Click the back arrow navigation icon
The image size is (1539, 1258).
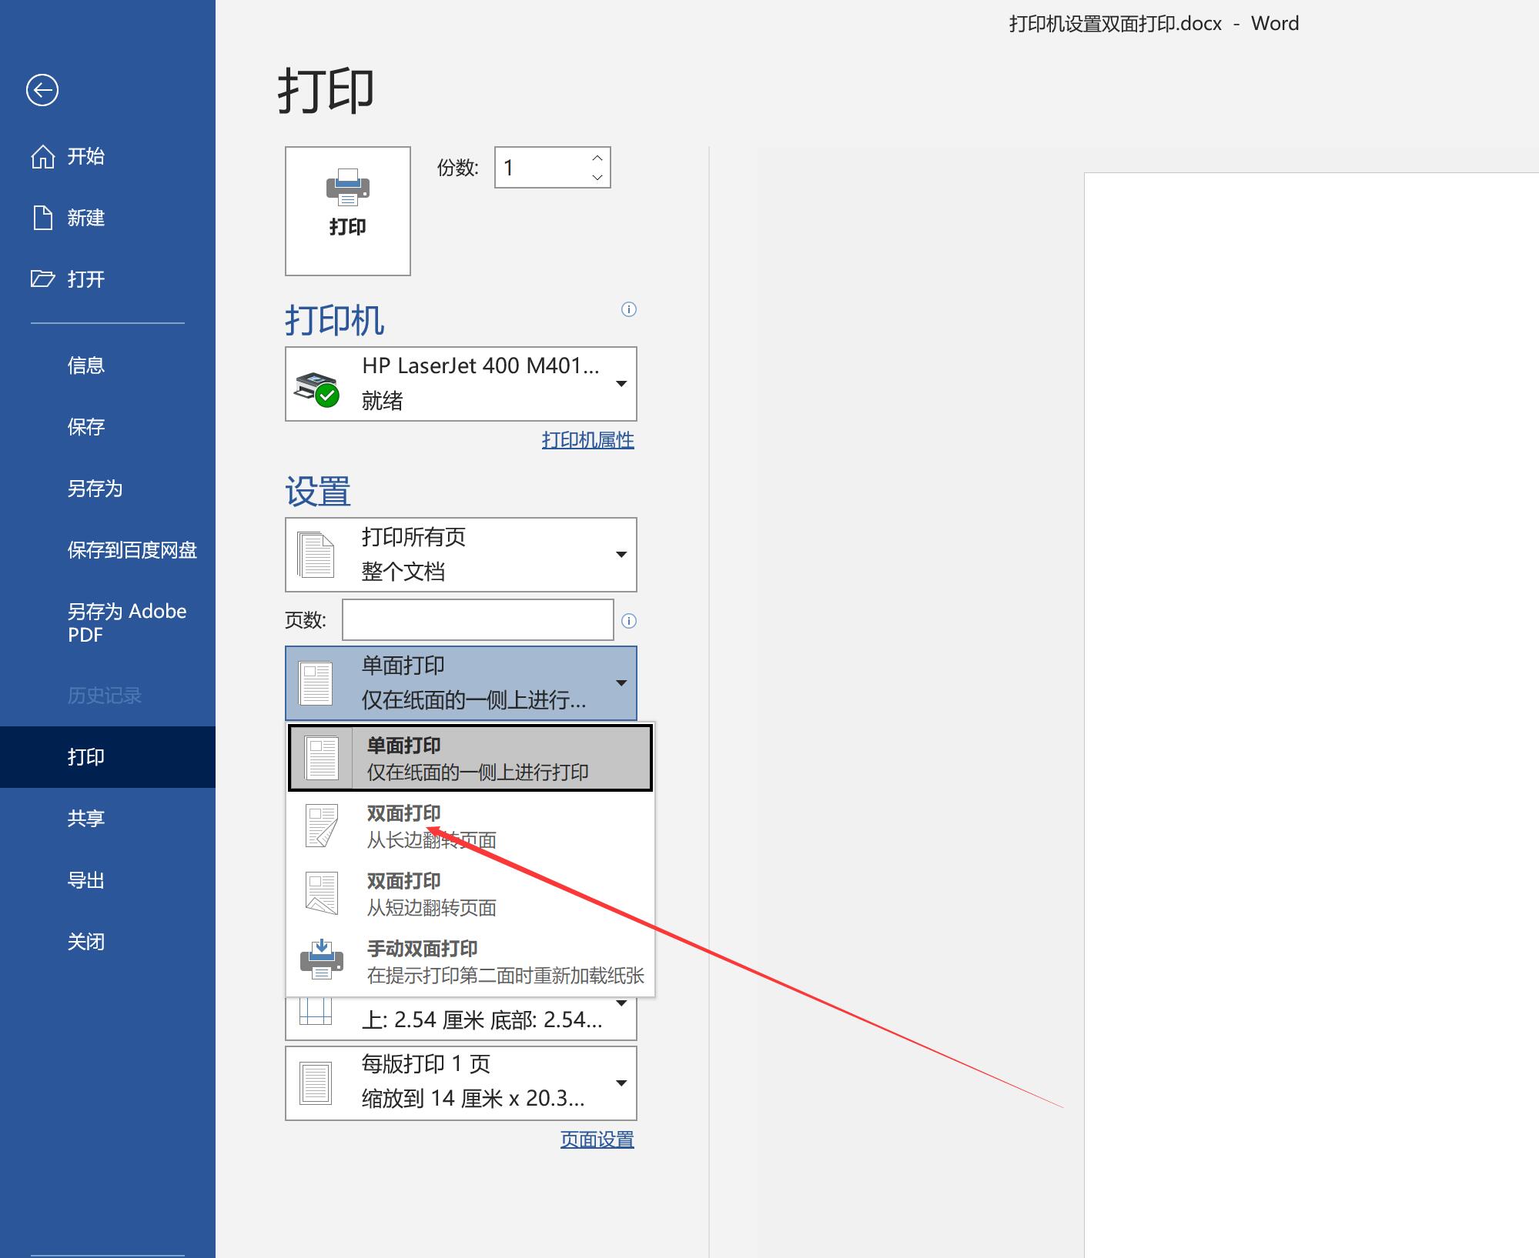[x=43, y=88]
